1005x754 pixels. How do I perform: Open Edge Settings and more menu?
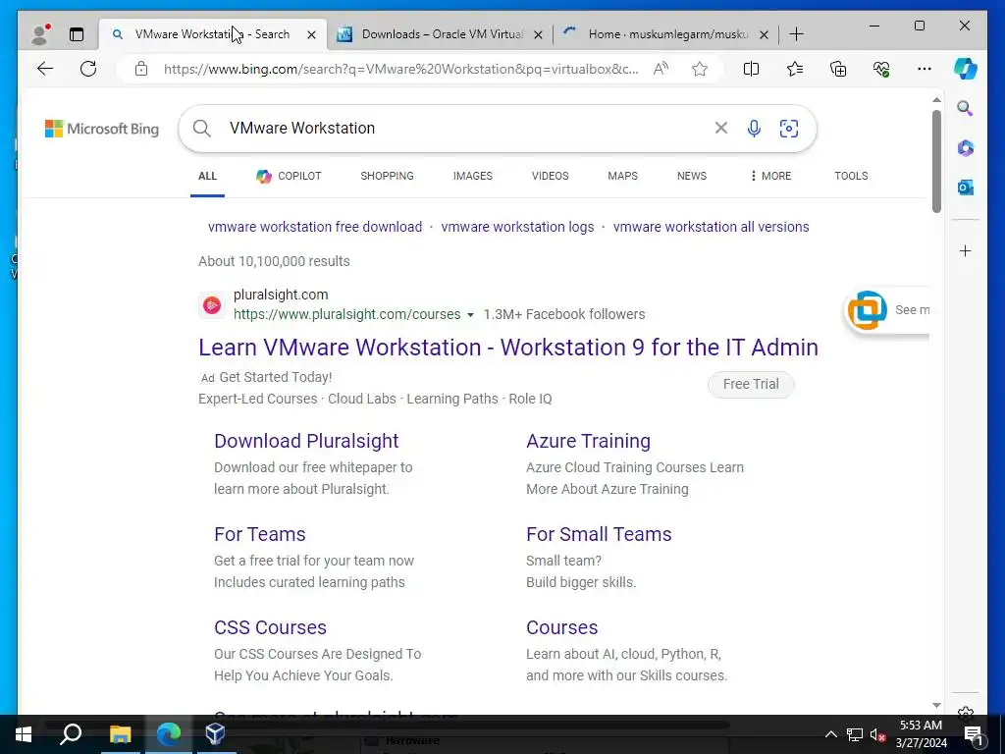click(925, 69)
